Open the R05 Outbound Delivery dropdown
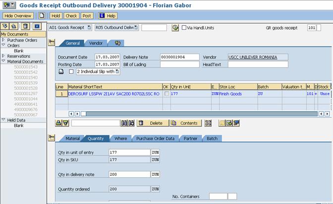The width and height of the screenshot is (333, 204). click(x=118, y=28)
